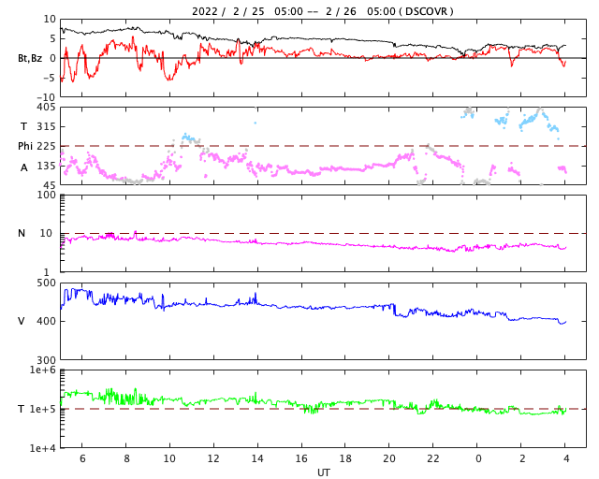Image resolution: width=599 pixels, height=479 pixels.
Task: Click the 1e+5 temperature axis tick
Action: point(41,409)
